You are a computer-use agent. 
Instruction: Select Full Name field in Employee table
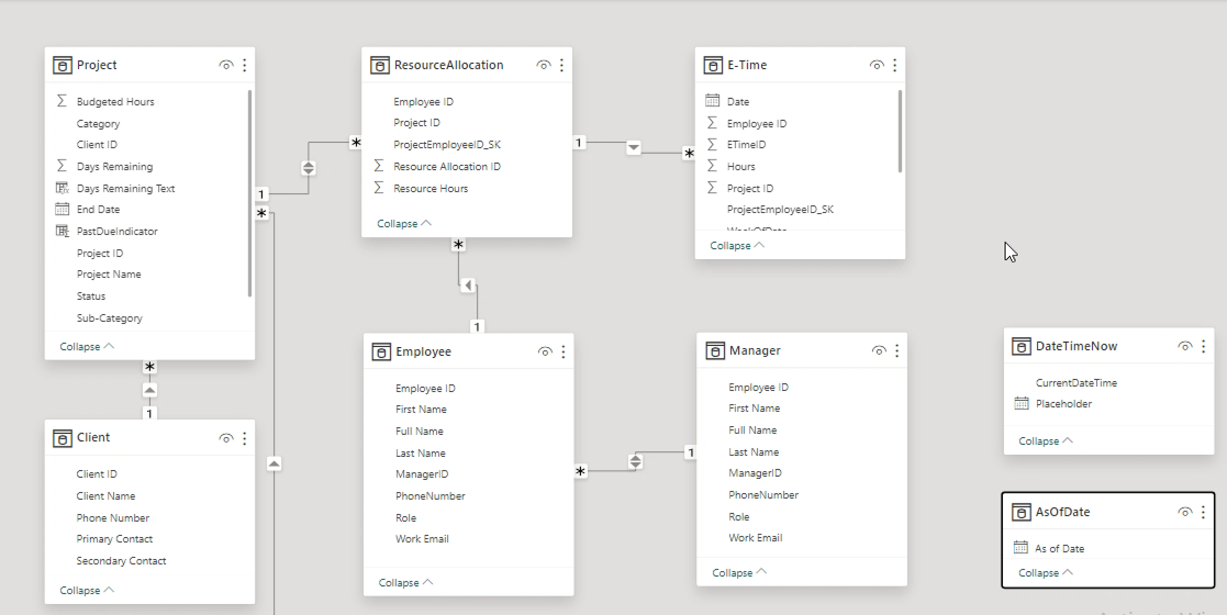(x=419, y=431)
